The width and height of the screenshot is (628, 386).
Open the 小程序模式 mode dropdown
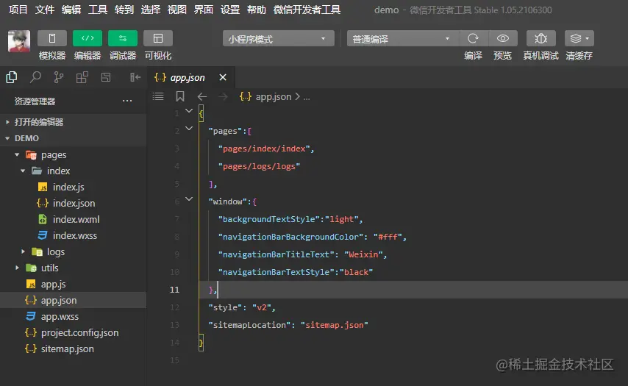279,39
